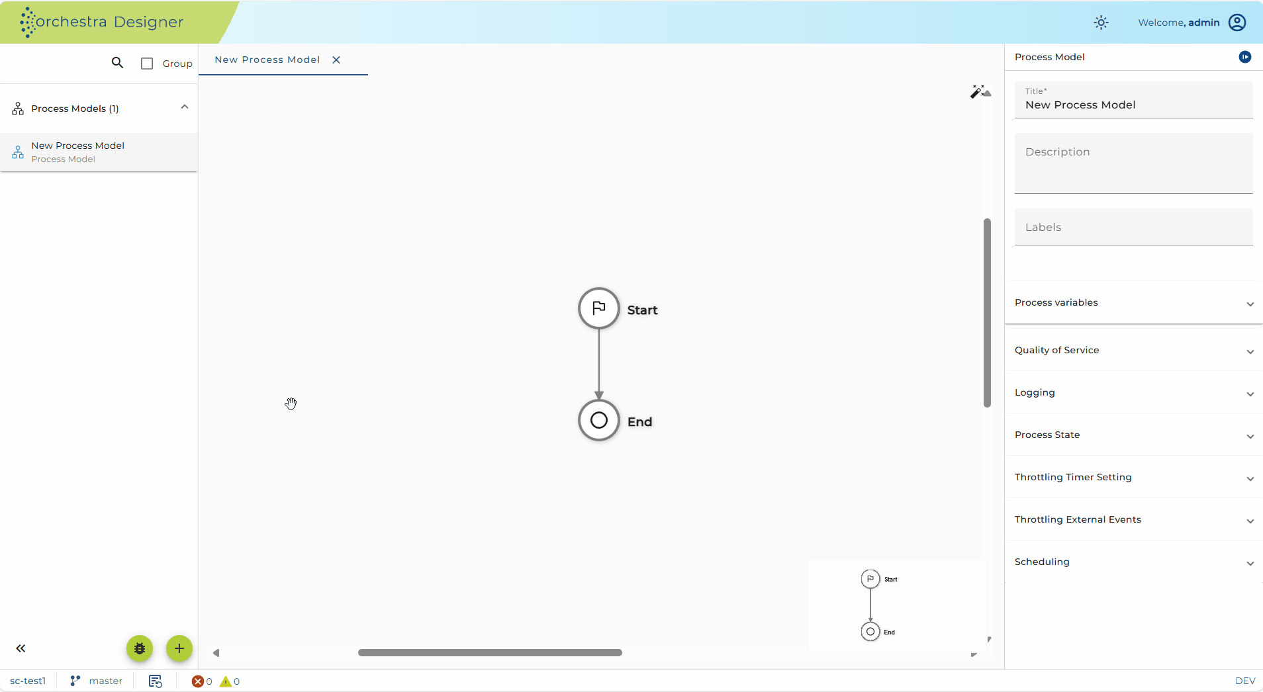Screen dimensions: 1263x692
Task: Toggle the light theme sun icon
Action: (x=1101, y=22)
